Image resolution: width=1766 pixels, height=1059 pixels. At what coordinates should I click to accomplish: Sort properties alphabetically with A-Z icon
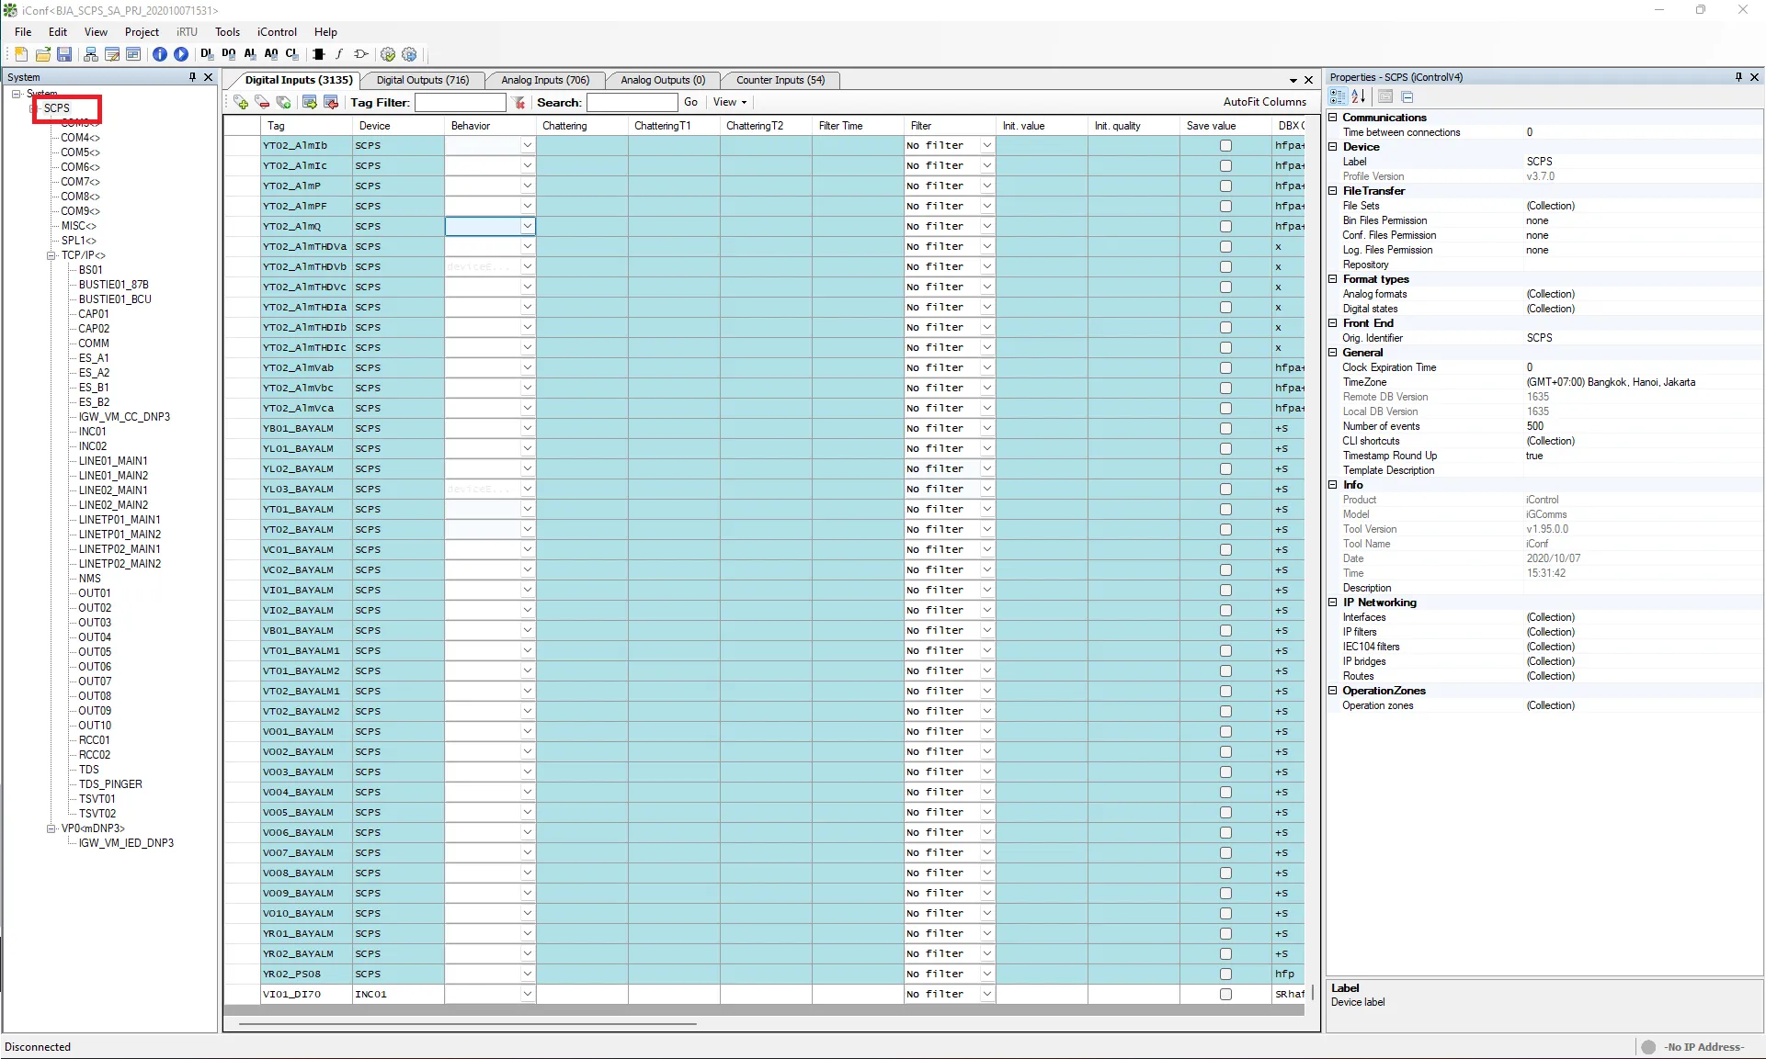tap(1358, 96)
